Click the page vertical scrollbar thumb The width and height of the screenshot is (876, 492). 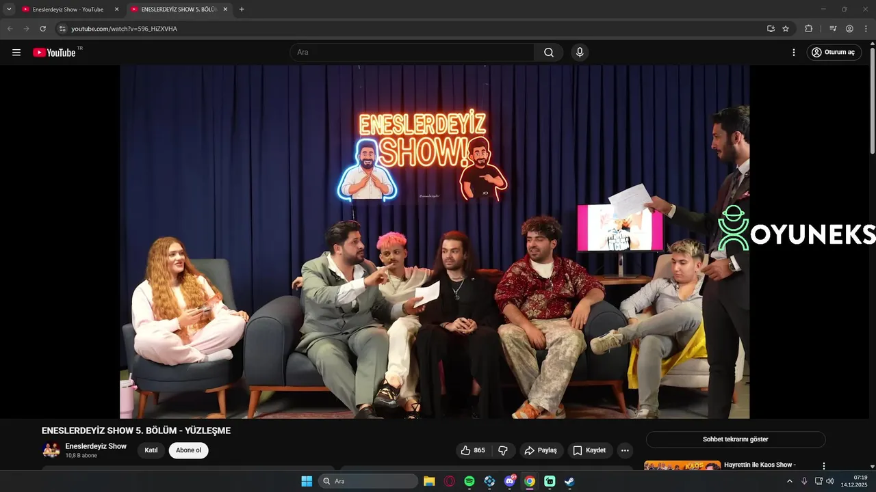click(x=872, y=100)
